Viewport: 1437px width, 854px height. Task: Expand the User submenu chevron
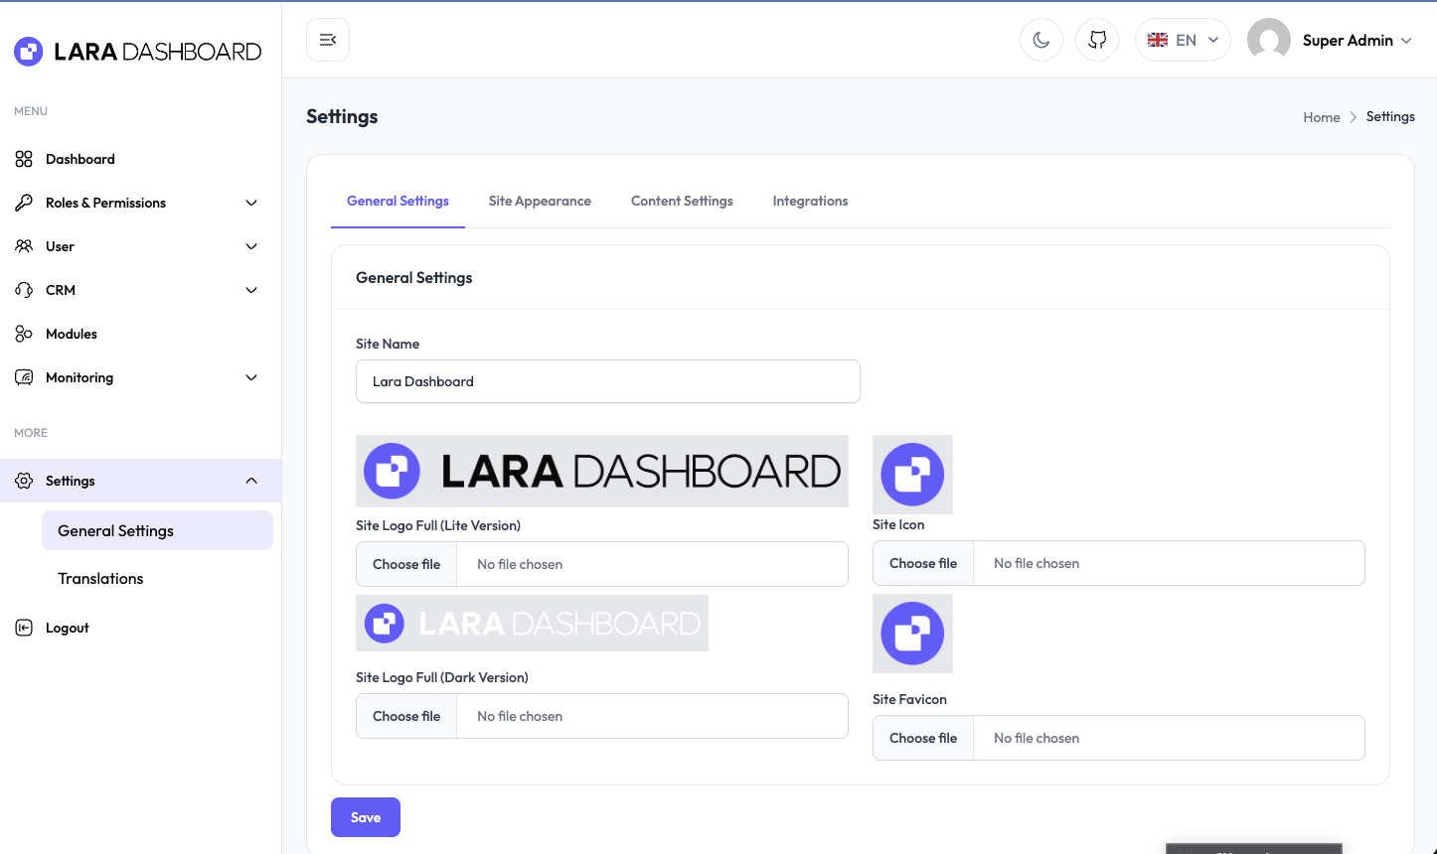coord(251,246)
